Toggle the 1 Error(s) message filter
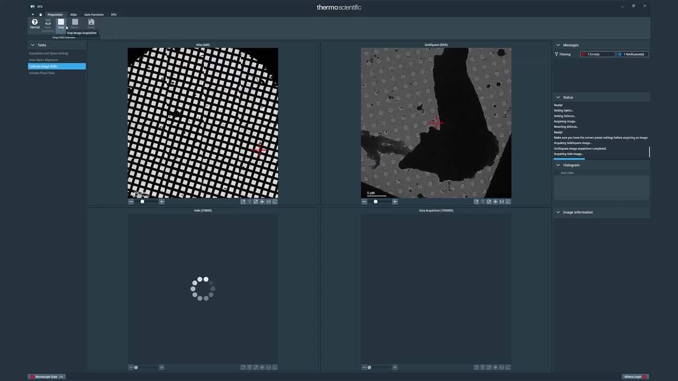This screenshot has width=678, height=381. [x=597, y=54]
